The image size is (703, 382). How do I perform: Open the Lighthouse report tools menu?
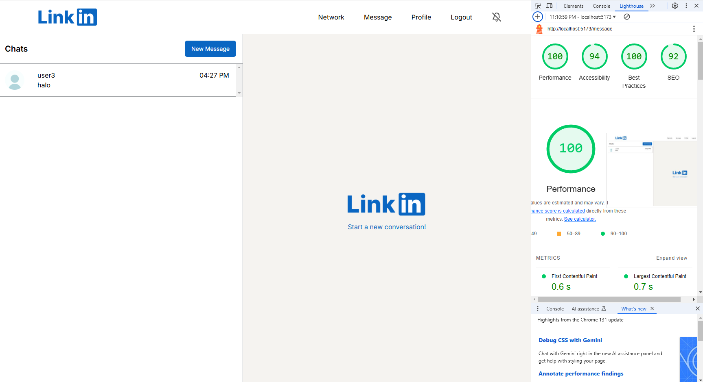coord(694,29)
